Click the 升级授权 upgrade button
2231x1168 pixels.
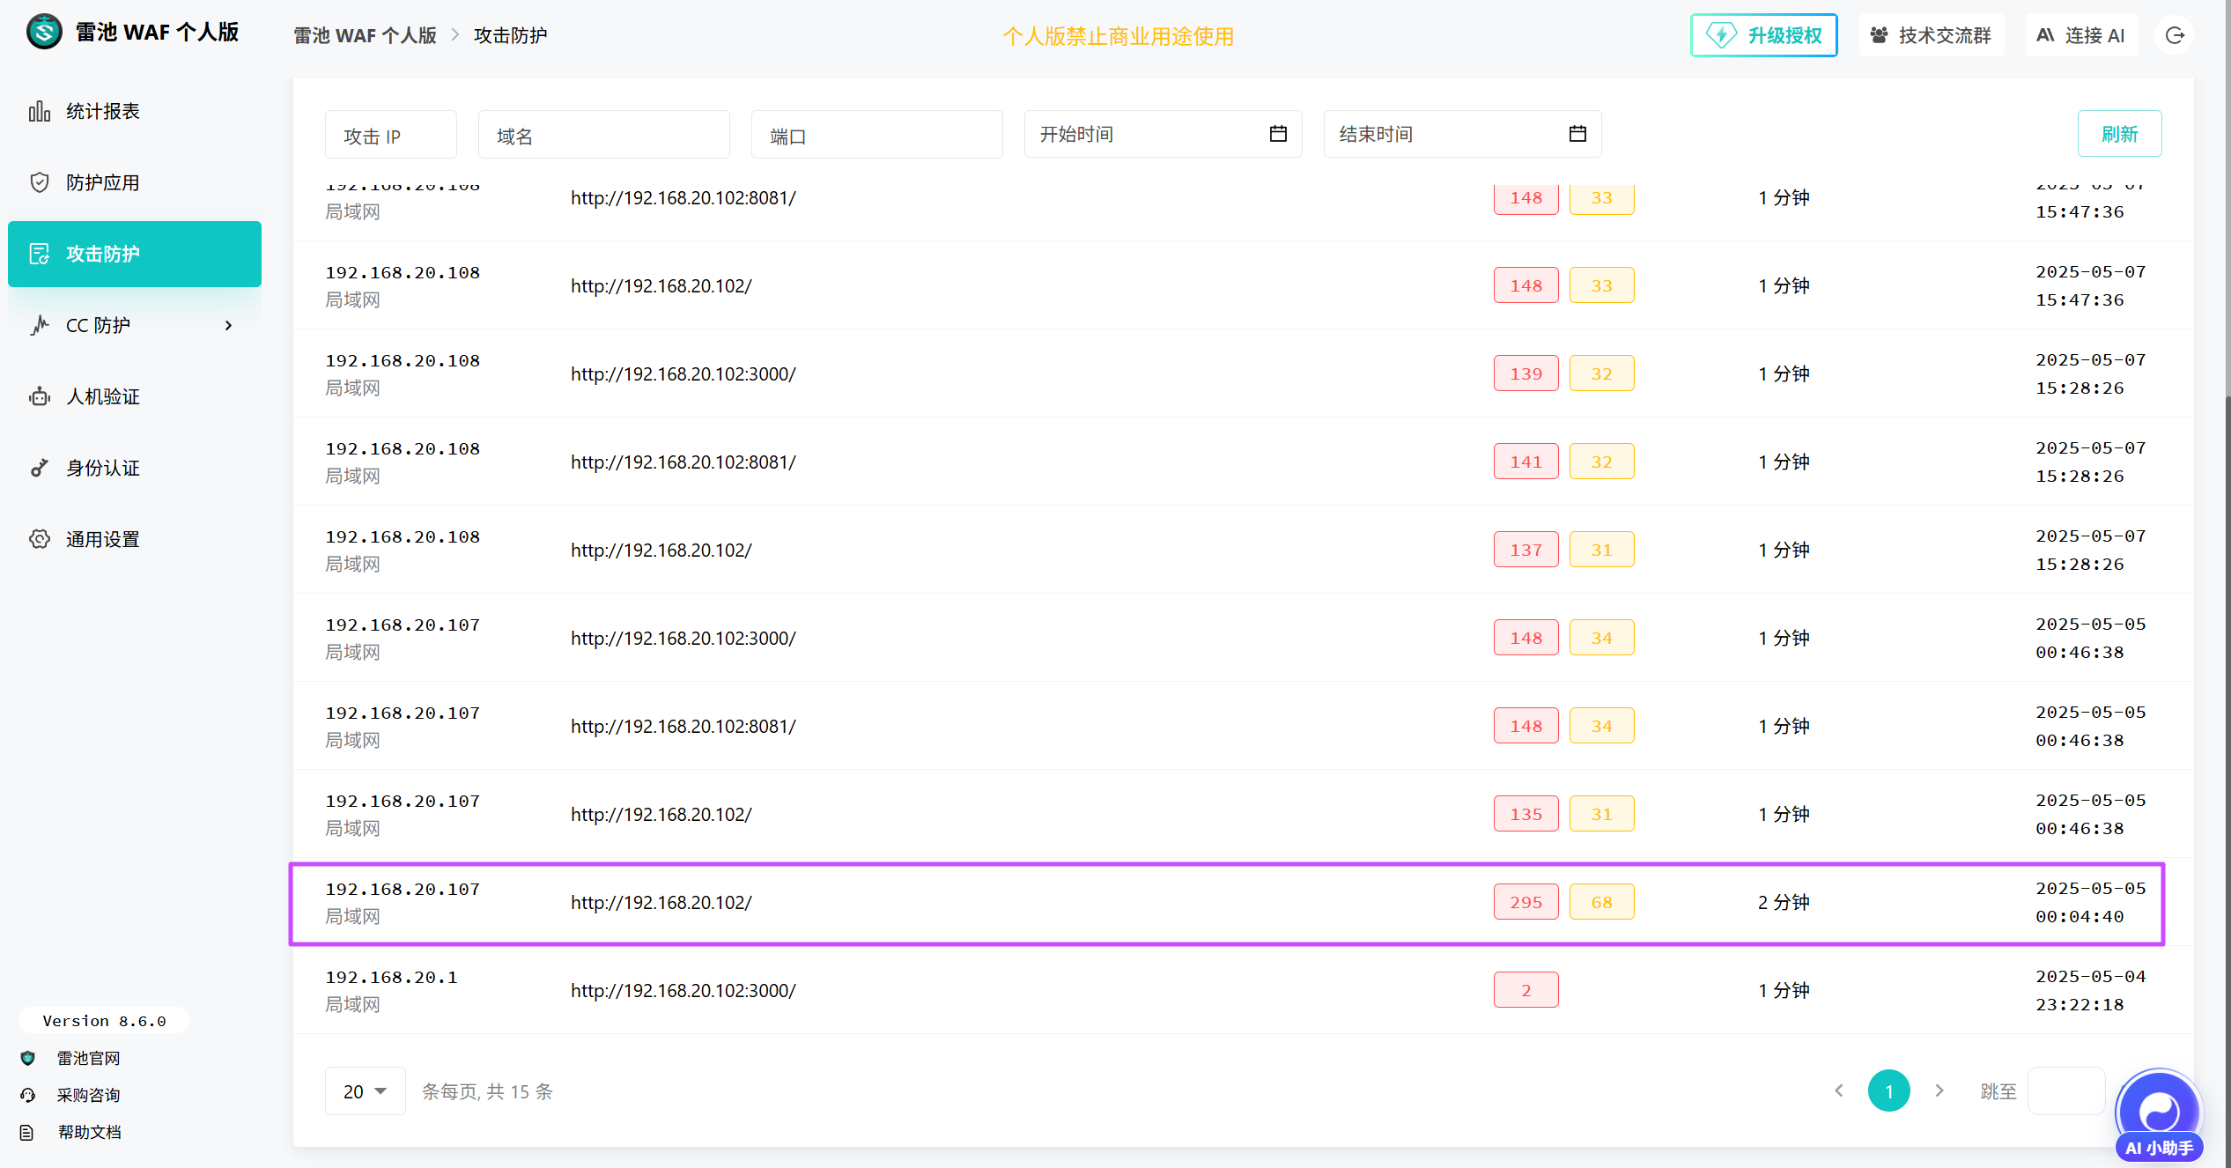pyautogui.click(x=1763, y=35)
